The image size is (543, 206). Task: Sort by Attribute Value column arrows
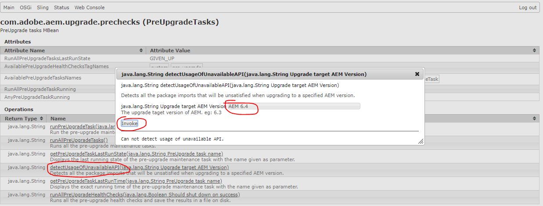pyautogui.click(x=534, y=51)
